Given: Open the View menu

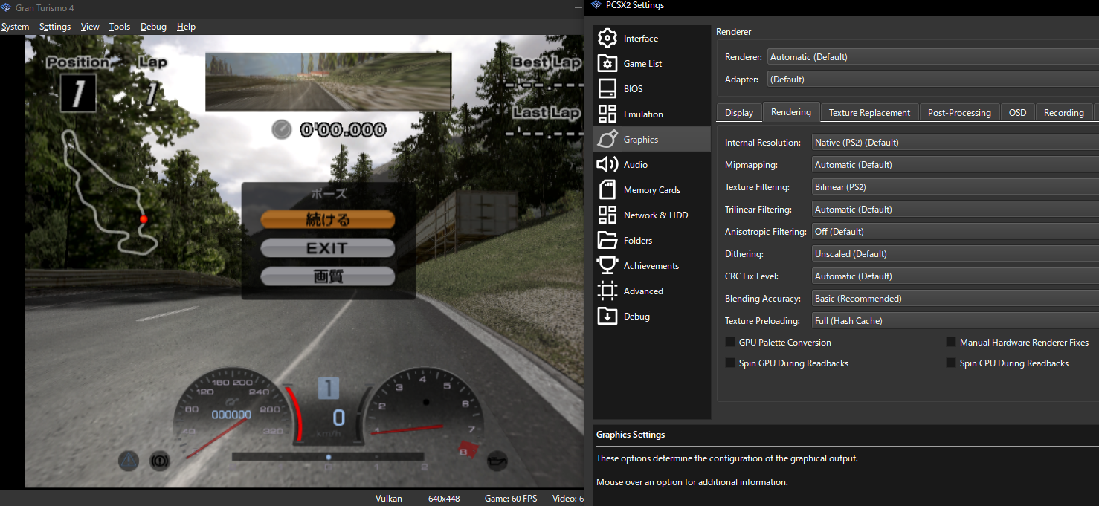Looking at the screenshot, I should (90, 27).
